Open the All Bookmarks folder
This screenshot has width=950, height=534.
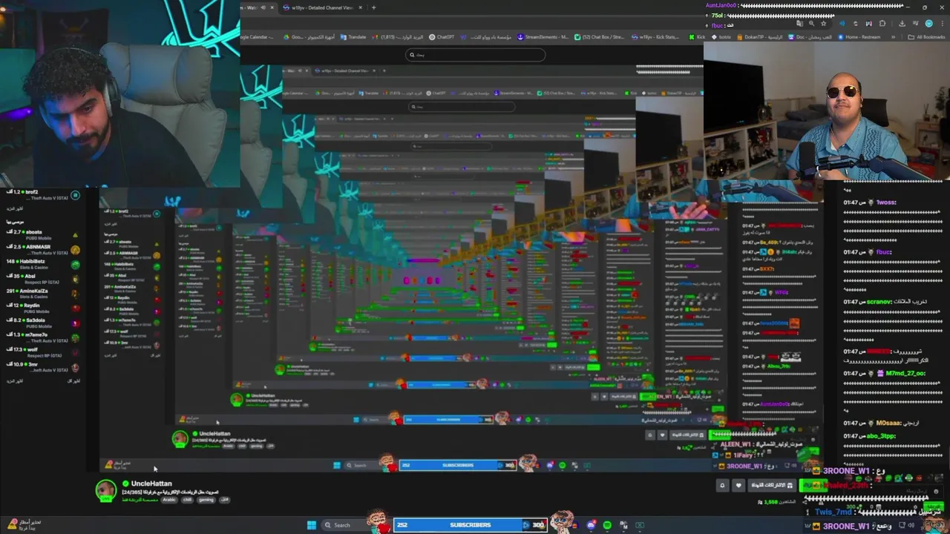[x=926, y=37]
